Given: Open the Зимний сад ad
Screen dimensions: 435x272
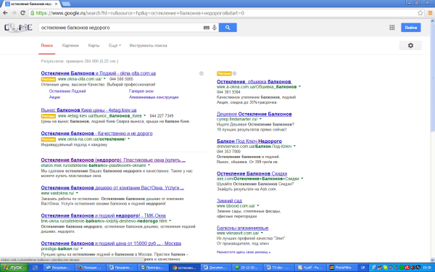Looking at the screenshot, I should click(x=229, y=201).
